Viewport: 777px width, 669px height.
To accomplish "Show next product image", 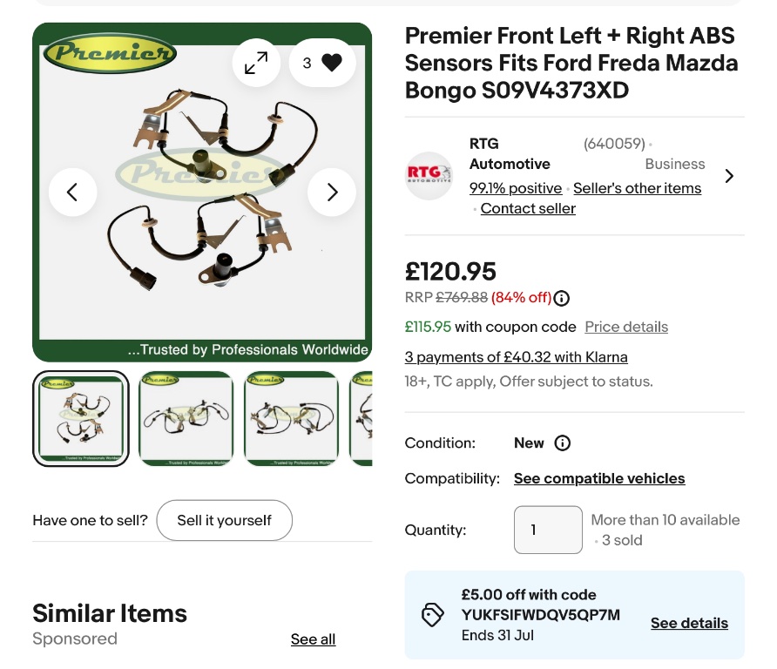I will (332, 192).
